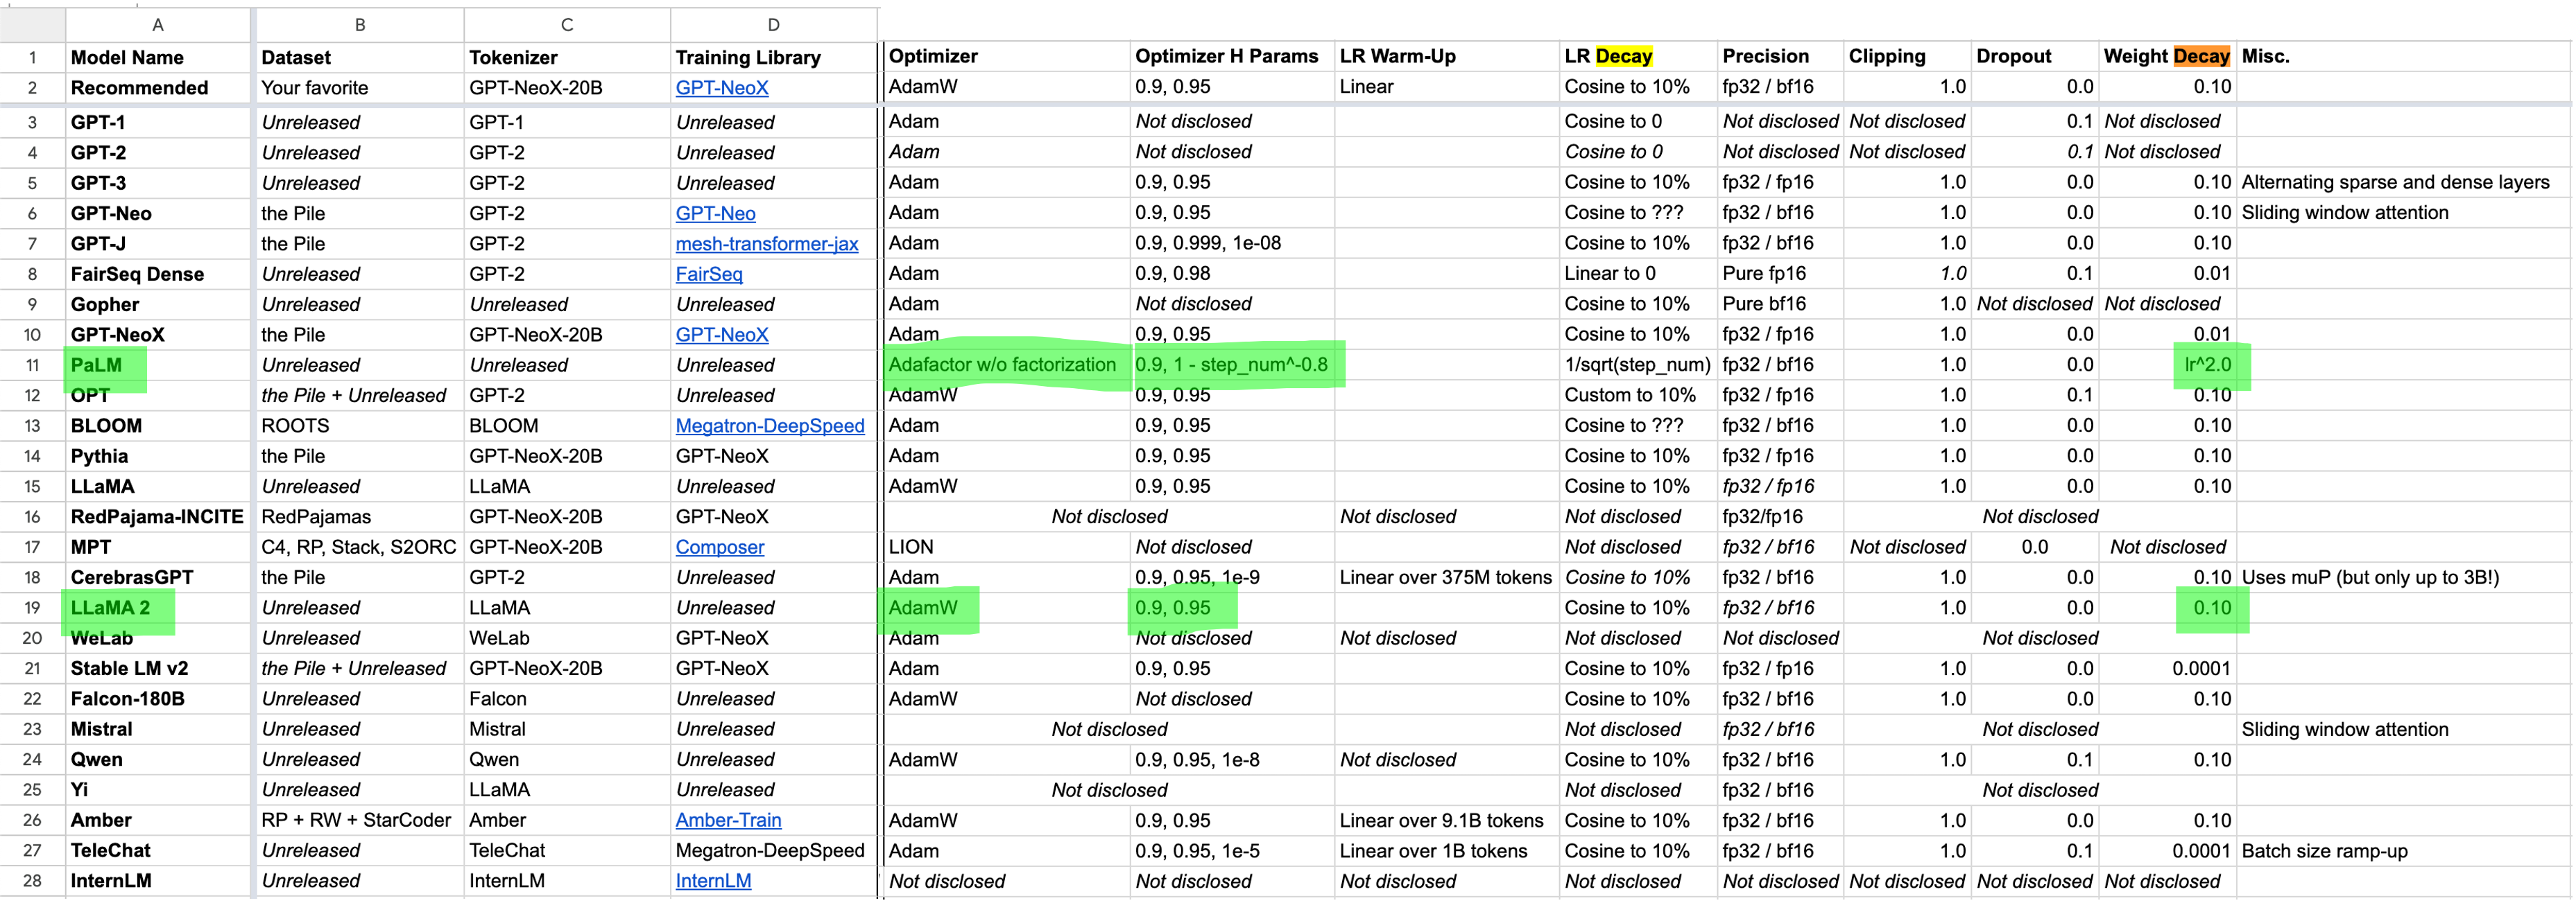Select the Linear over 375M tokens cell

[x=1446, y=577]
